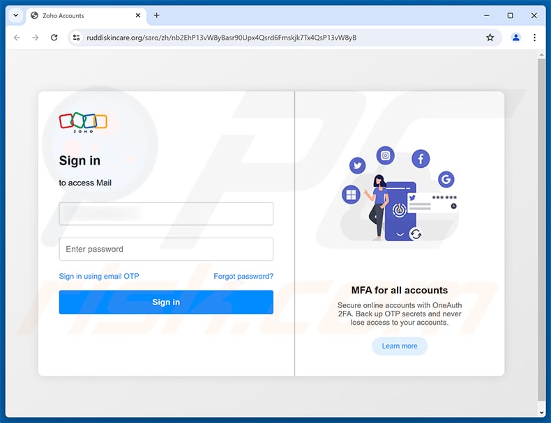Click the vertical scrollbar thumb
Image resolution: width=551 pixels, height=423 pixels.
(x=541, y=230)
